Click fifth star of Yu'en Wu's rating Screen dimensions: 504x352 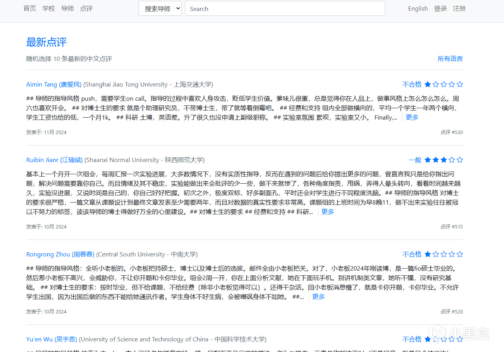(x=460, y=339)
